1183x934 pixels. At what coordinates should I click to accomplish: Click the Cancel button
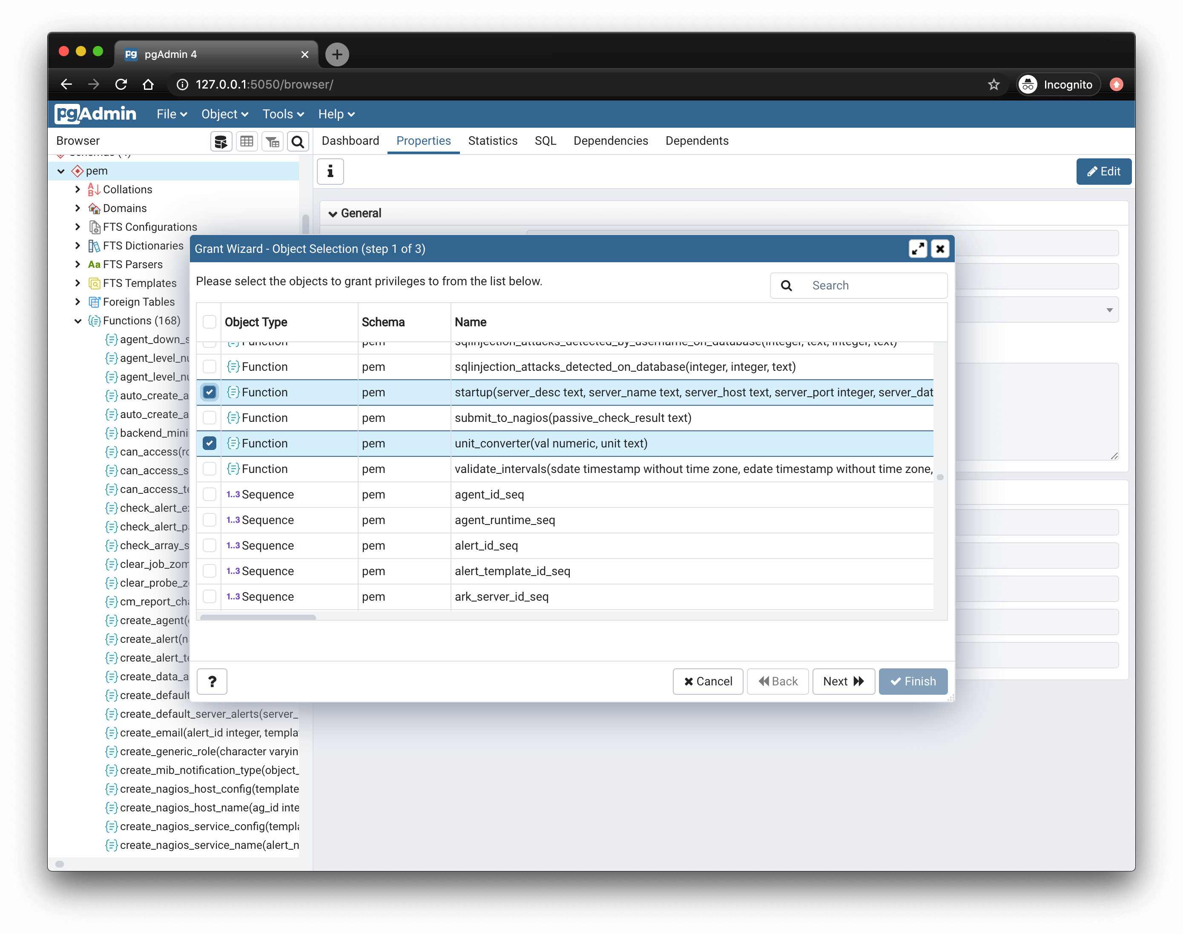tap(708, 682)
